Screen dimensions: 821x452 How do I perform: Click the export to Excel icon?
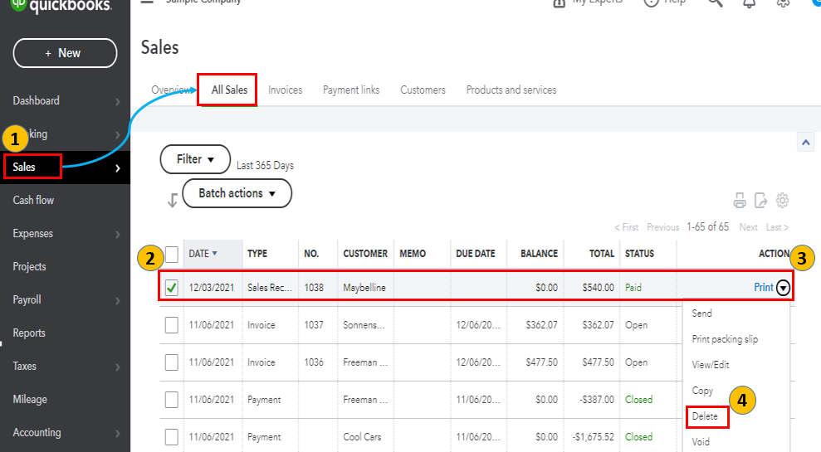[760, 201]
